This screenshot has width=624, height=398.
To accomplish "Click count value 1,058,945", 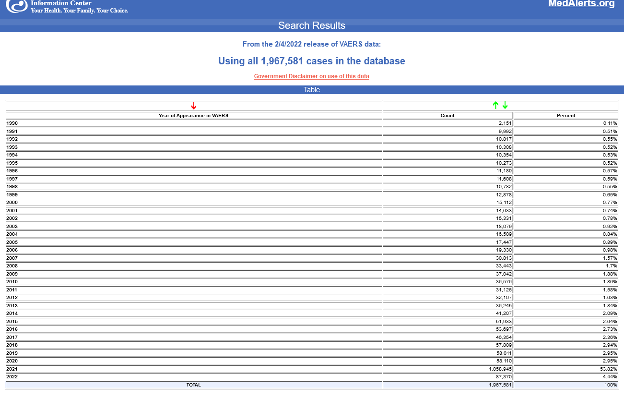I will coord(501,369).
